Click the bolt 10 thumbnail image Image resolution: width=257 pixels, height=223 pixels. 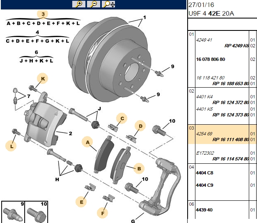click(x=37, y=215)
